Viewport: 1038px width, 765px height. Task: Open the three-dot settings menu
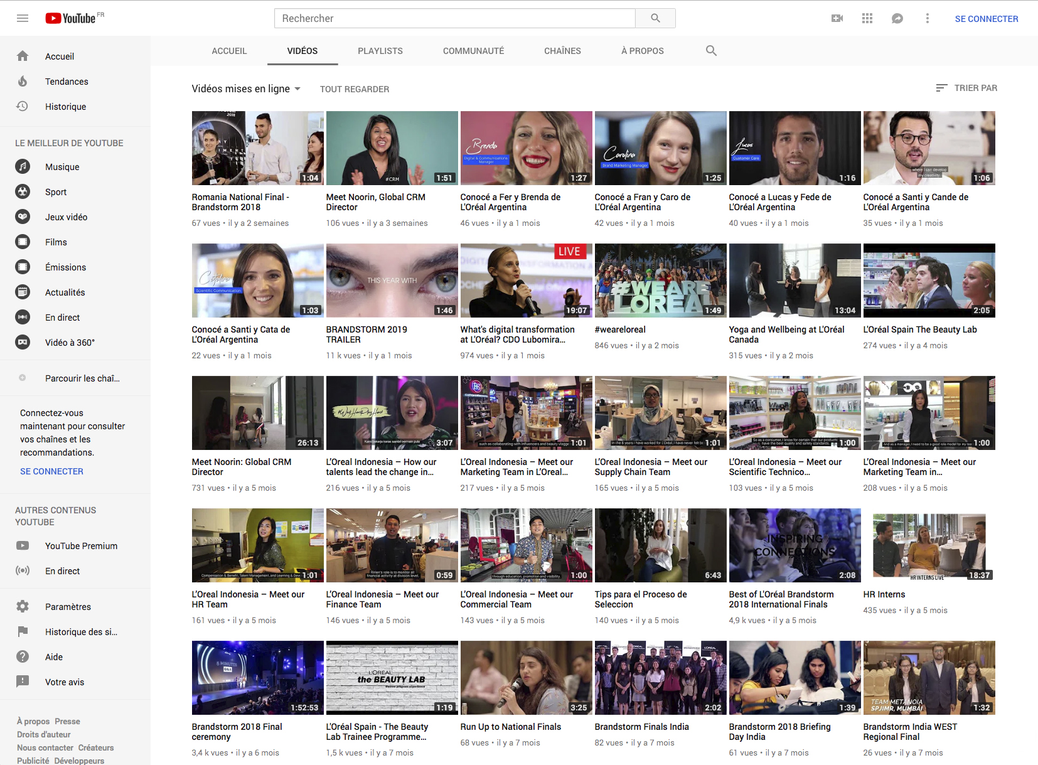pyautogui.click(x=928, y=18)
